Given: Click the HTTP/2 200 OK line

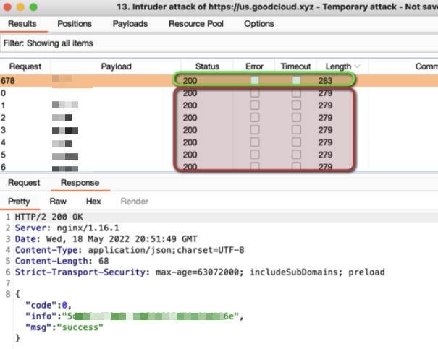Looking at the screenshot, I should tap(49, 217).
